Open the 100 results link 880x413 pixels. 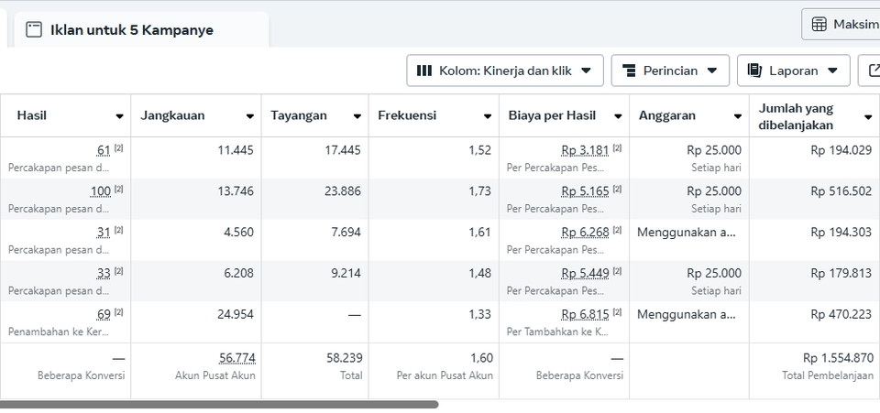click(x=100, y=190)
